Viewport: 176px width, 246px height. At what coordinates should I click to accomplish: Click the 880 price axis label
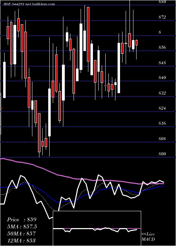point(162,2)
